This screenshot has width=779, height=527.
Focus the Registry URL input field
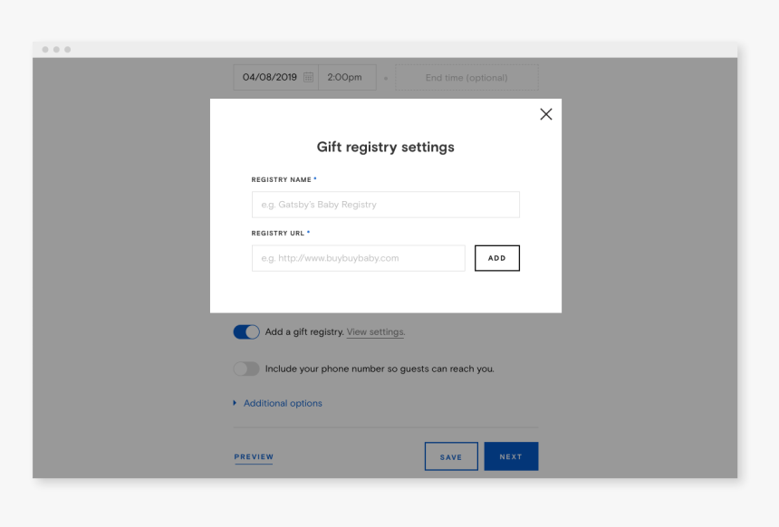pyautogui.click(x=358, y=258)
